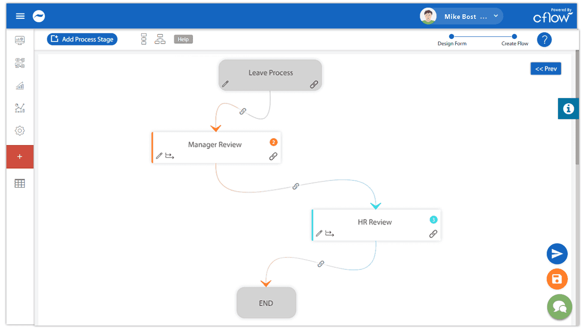The image size is (585, 329).
Task: Open the dashboard monitor icon in sidebar
Action: coord(20,40)
